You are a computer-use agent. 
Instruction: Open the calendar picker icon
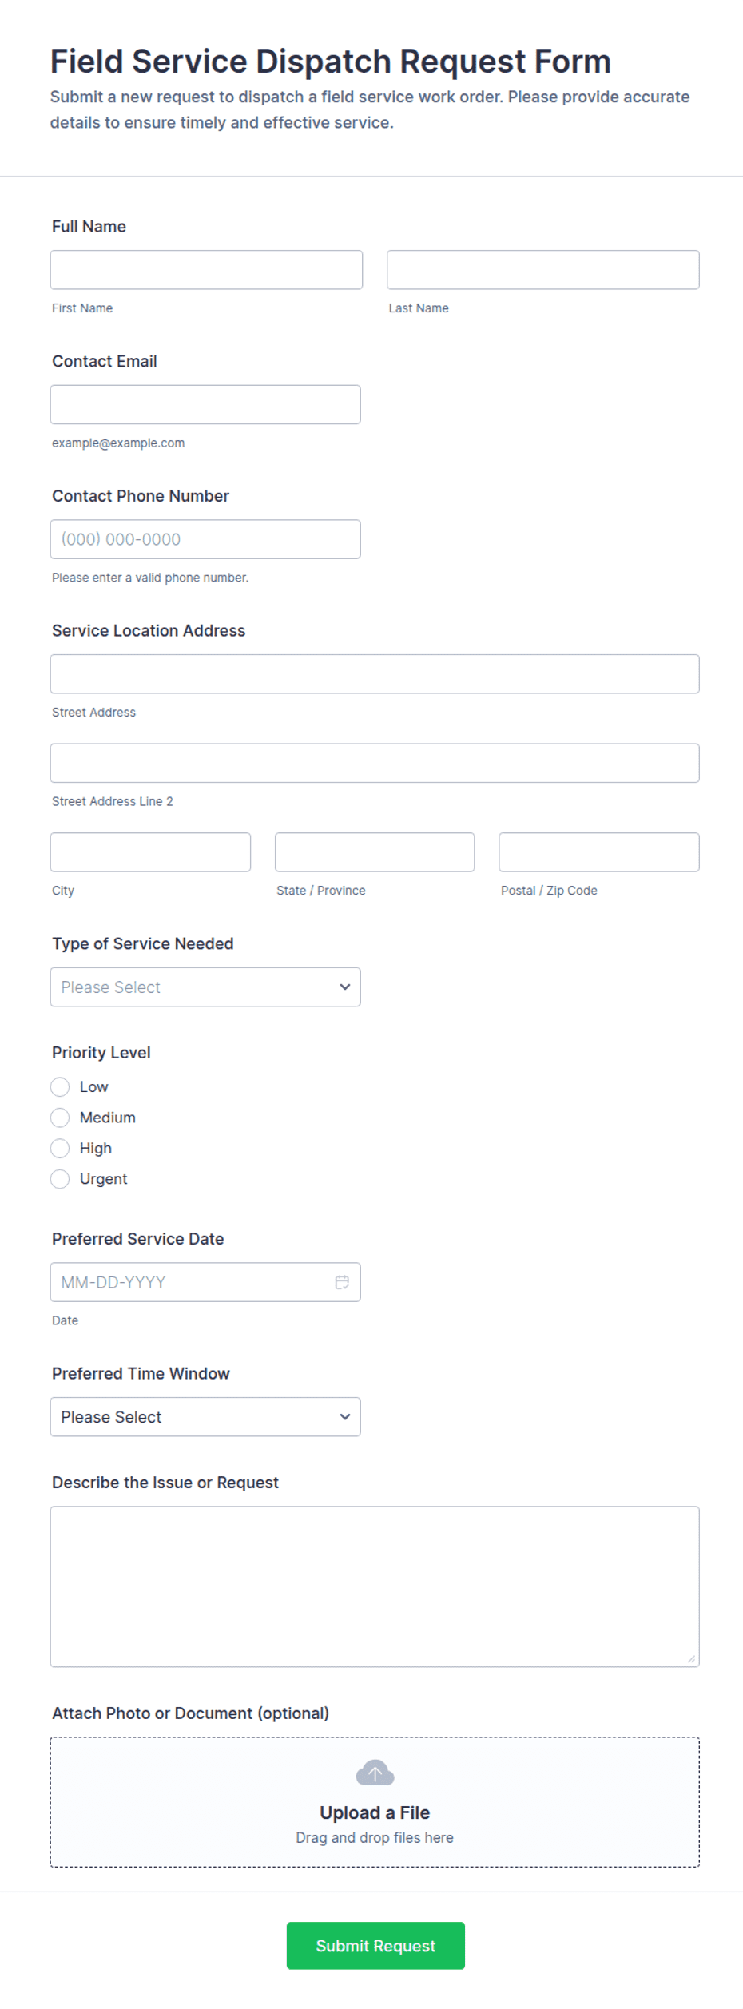click(x=342, y=1282)
